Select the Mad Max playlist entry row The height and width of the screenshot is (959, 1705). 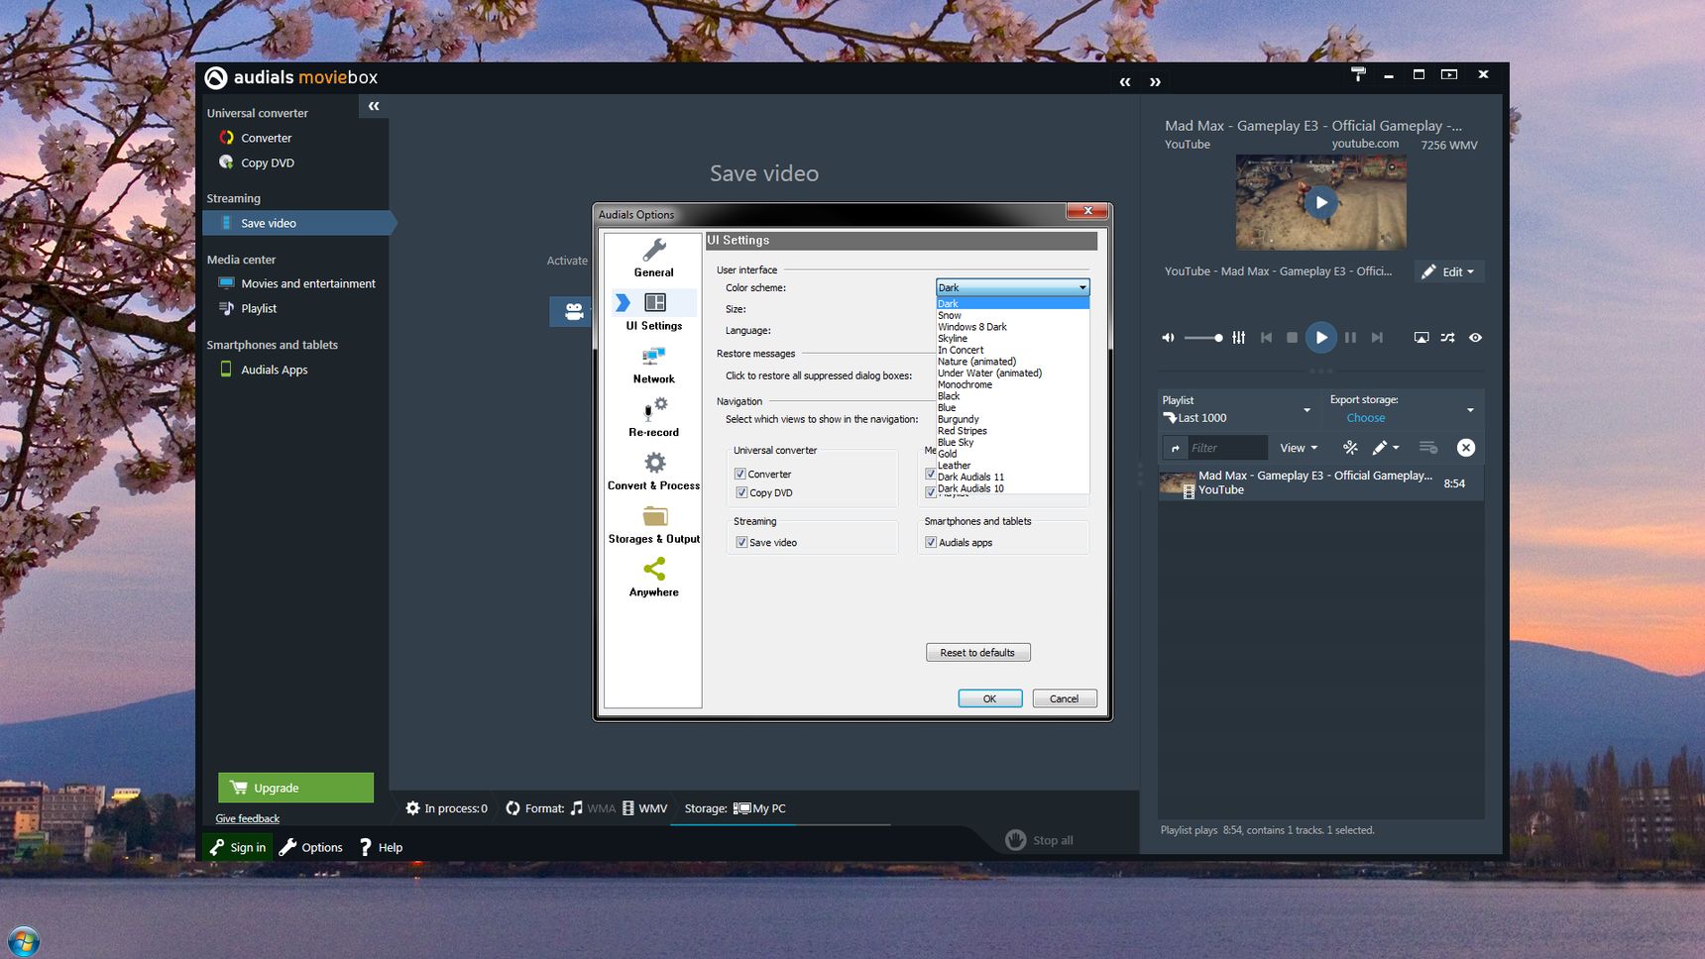(x=1320, y=482)
